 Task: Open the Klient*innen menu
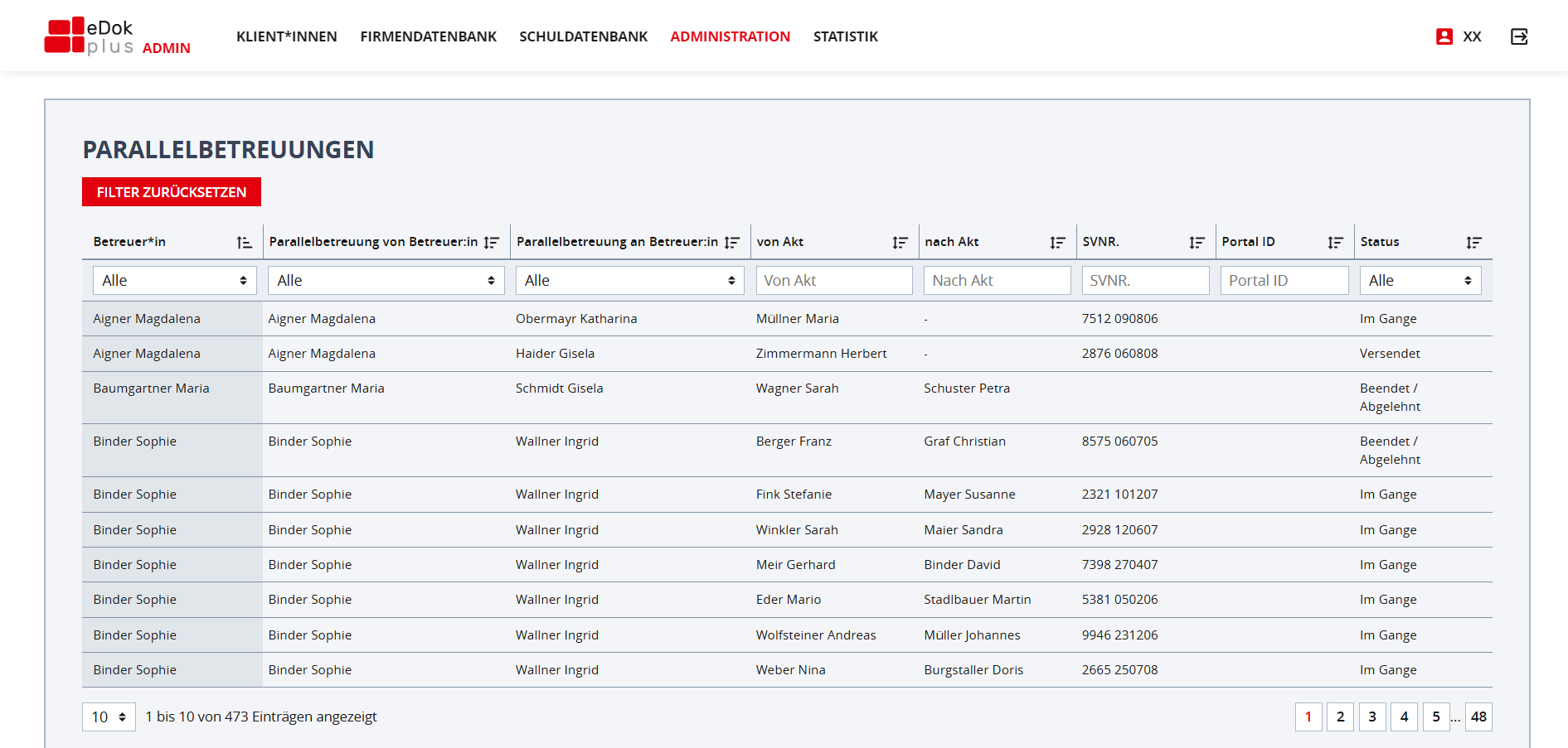[286, 36]
